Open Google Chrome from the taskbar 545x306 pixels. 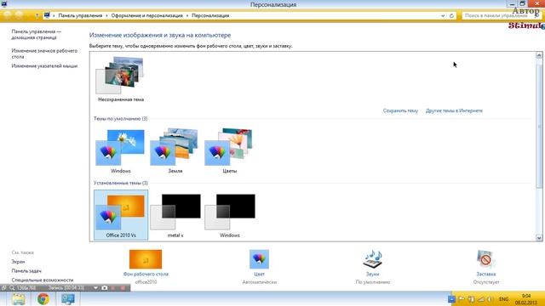tap(43, 298)
